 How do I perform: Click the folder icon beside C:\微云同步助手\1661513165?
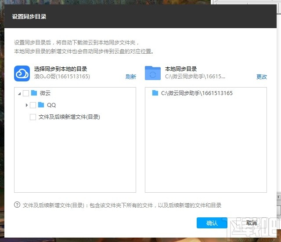pyautogui.click(x=155, y=93)
